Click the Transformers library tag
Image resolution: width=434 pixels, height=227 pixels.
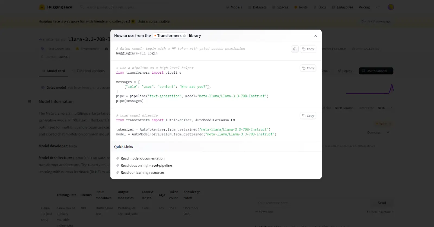(88, 49)
